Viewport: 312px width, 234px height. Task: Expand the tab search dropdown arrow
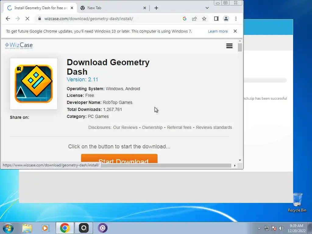click(x=207, y=8)
